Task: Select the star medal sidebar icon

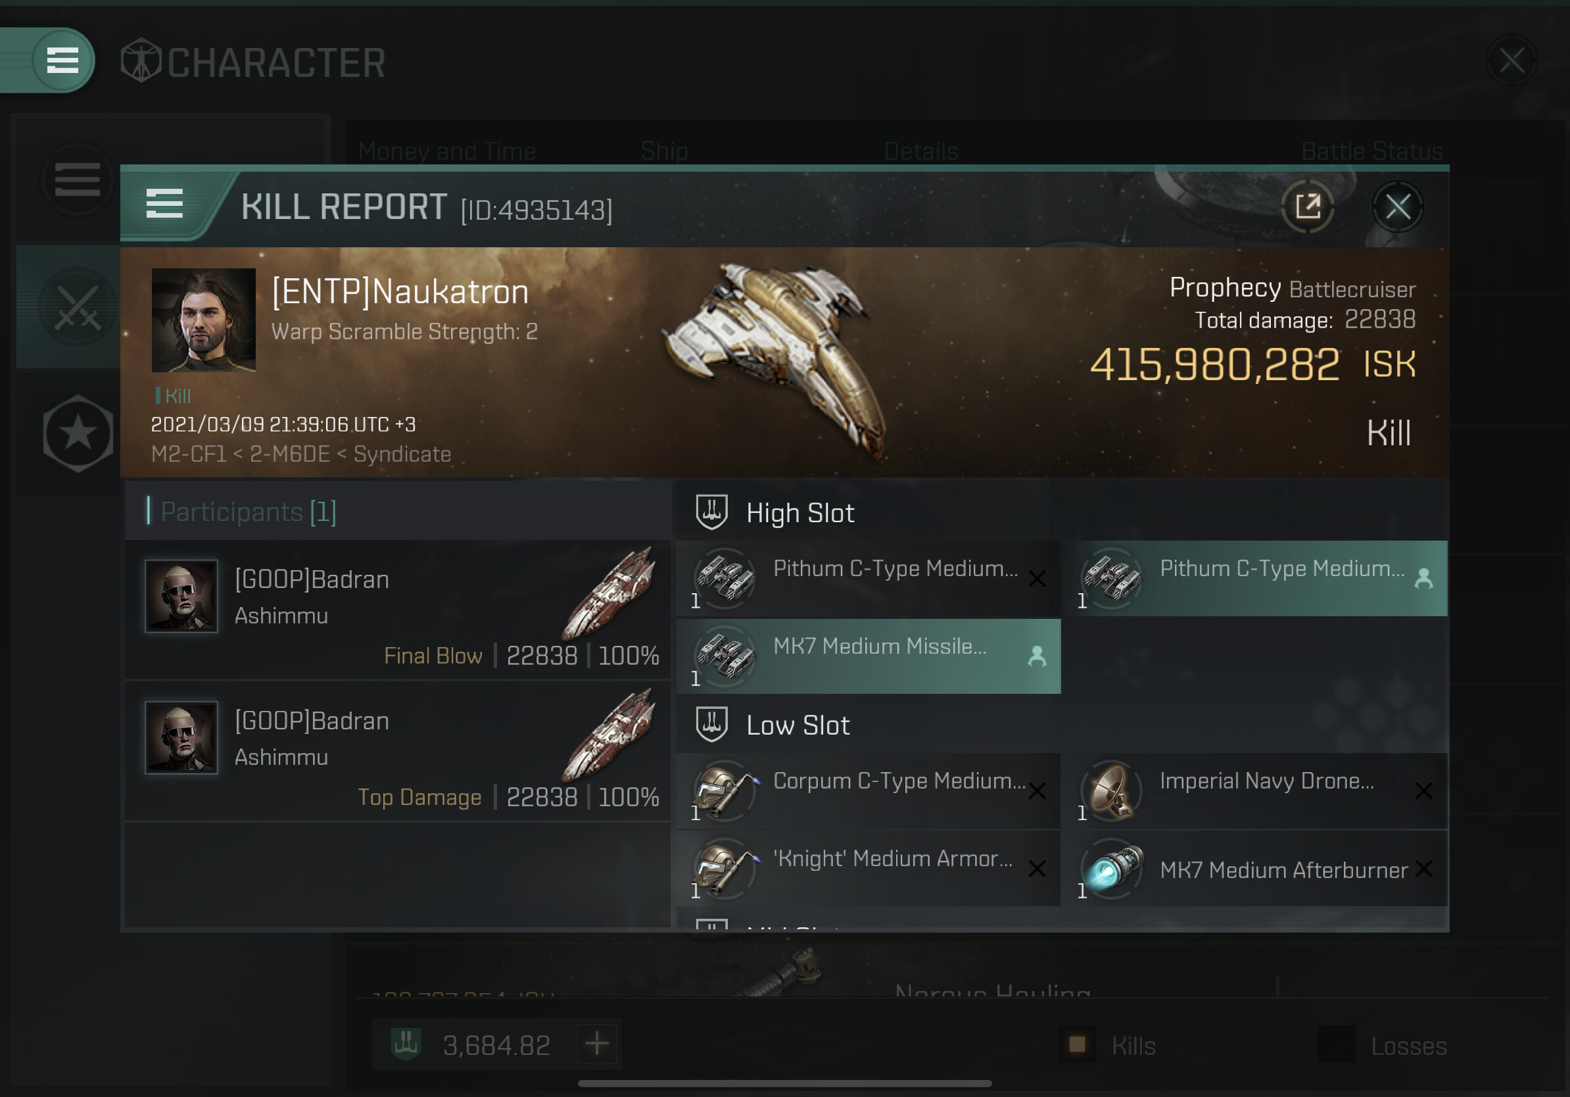Action: click(x=78, y=433)
